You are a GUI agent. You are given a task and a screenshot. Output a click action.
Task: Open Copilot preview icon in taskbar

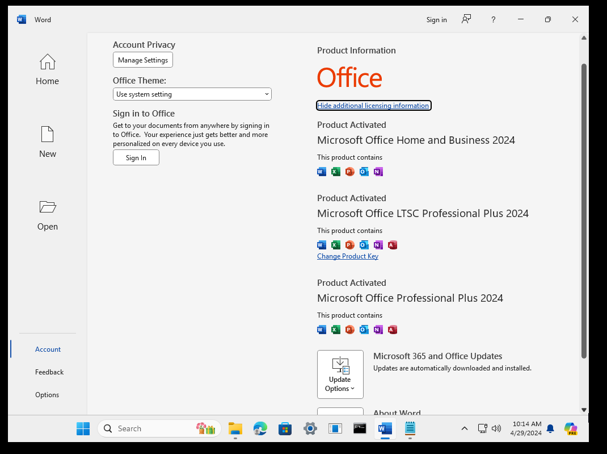571,429
